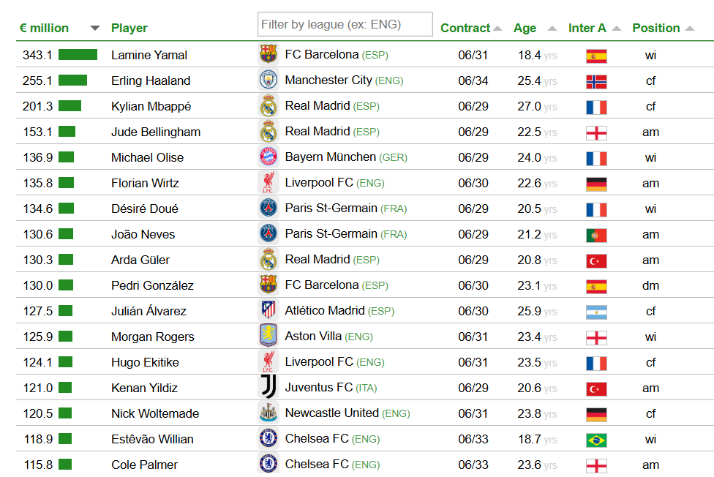714x477 pixels.
Task: Click the Inter A column header
Action: coord(587,28)
